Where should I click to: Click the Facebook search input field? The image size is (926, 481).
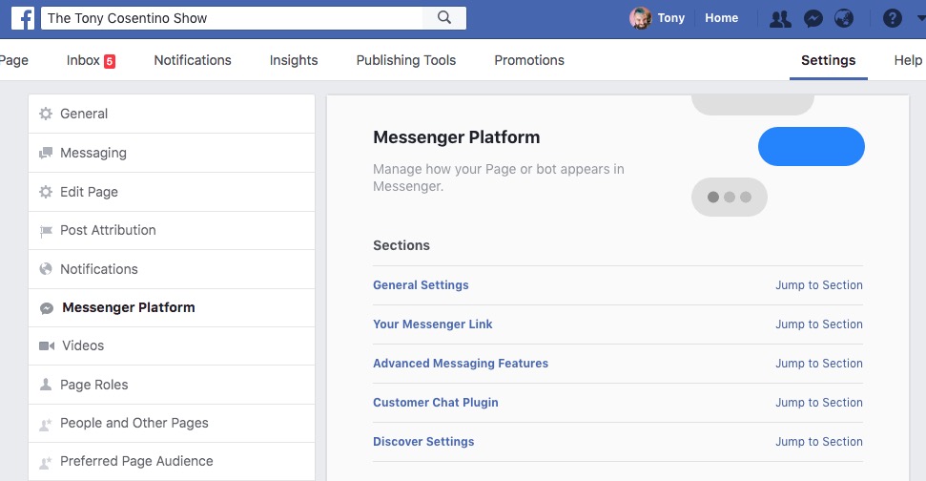coord(232,18)
